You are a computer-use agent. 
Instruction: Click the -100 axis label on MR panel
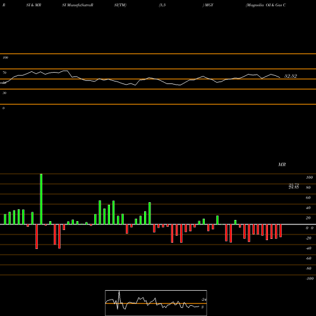[x=309, y=279]
